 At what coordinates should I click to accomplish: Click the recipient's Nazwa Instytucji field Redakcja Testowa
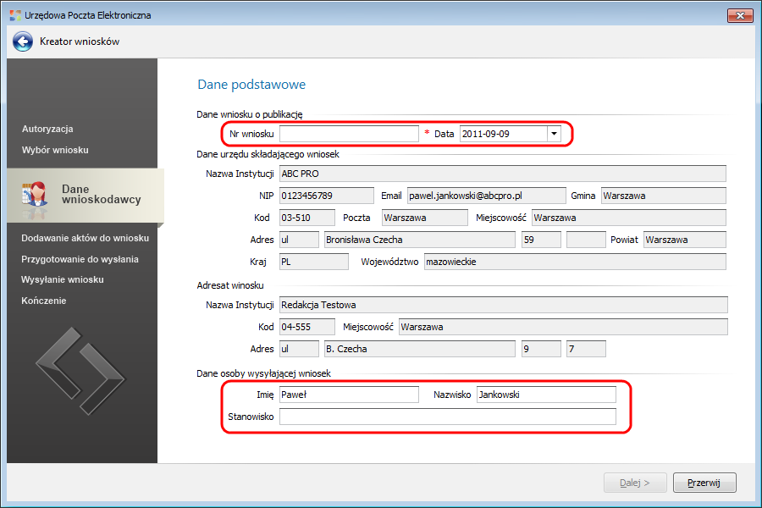(x=504, y=305)
